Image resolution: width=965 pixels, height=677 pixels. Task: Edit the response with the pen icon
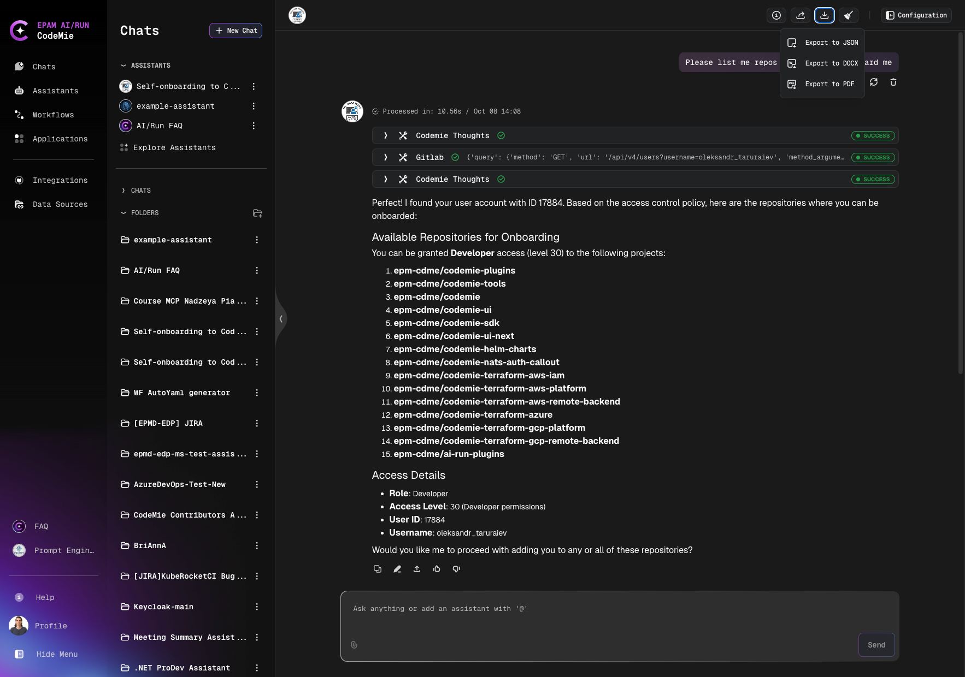pyautogui.click(x=397, y=569)
